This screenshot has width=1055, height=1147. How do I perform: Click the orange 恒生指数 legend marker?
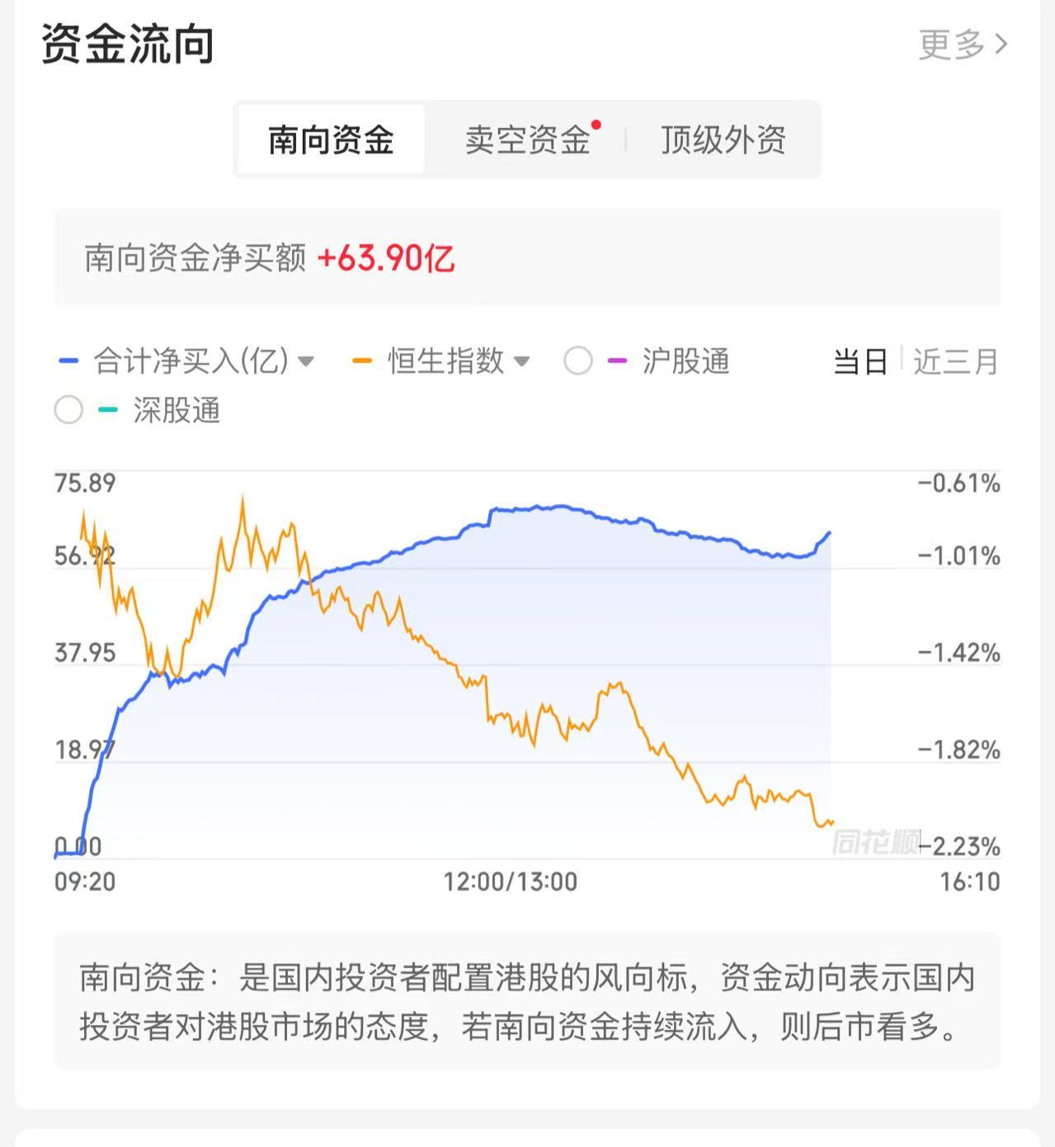pos(362,361)
